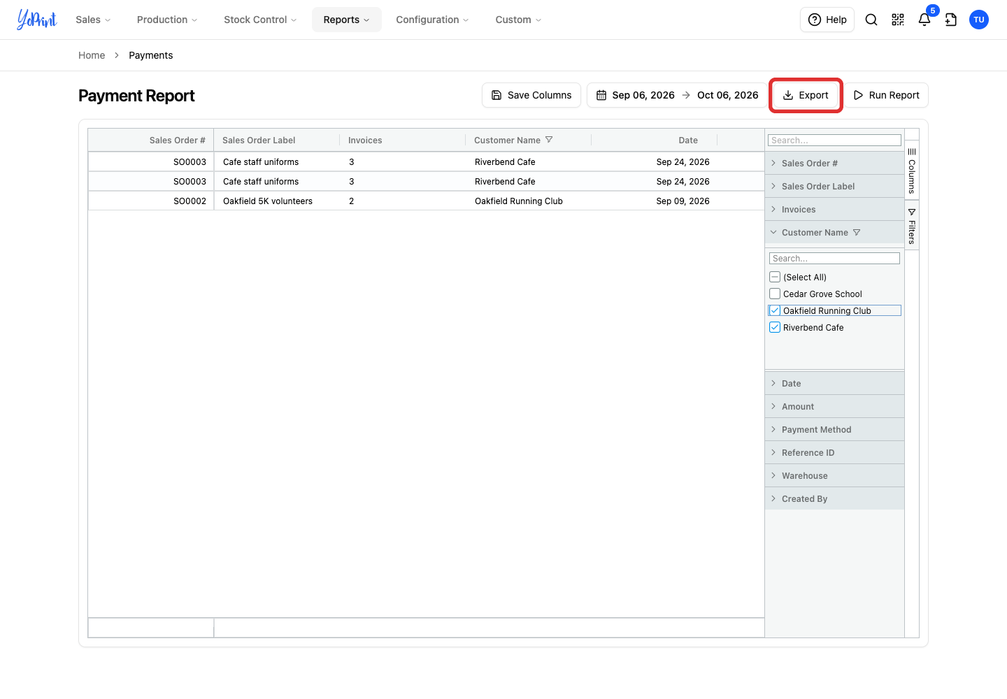The width and height of the screenshot is (1007, 699).
Task: Open the Custom menu
Action: [518, 20]
